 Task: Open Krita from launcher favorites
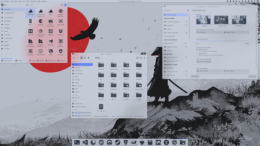point(50,52)
